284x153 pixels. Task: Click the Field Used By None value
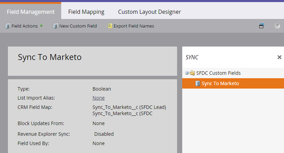98,143
